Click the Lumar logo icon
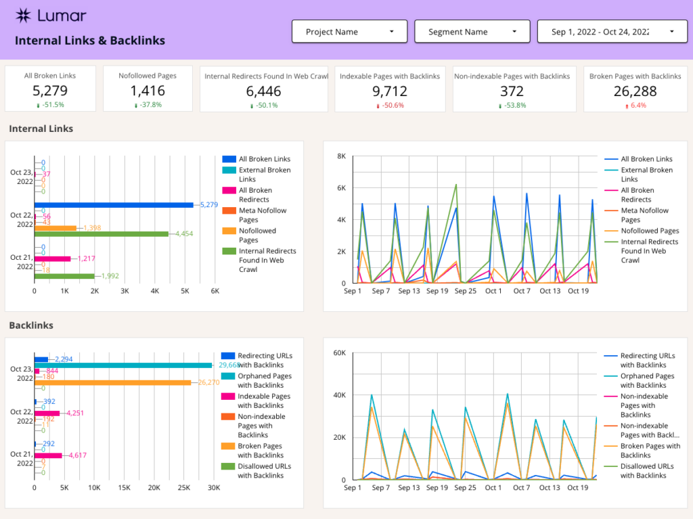693x519 pixels. (24, 16)
